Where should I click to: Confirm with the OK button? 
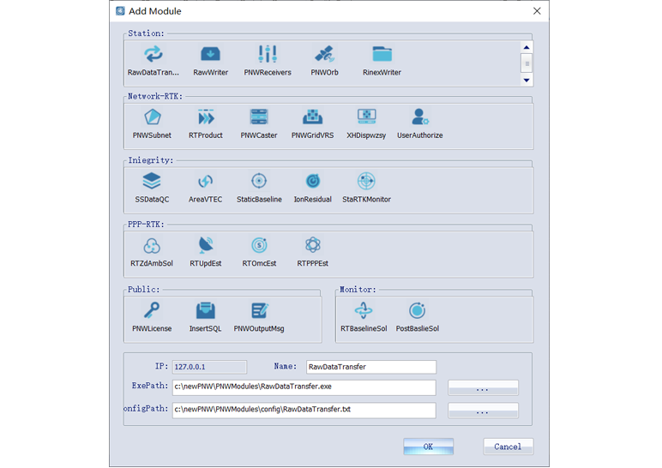tap(428, 447)
